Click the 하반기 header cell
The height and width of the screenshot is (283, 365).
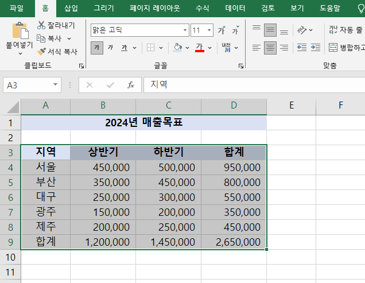(169, 152)
